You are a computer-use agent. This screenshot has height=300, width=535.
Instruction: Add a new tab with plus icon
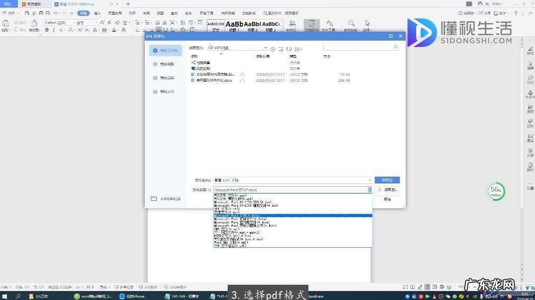point(128,4)
